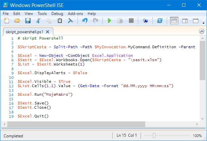Click 'Excel.Application' on line 5

click(x=112, y=56)
